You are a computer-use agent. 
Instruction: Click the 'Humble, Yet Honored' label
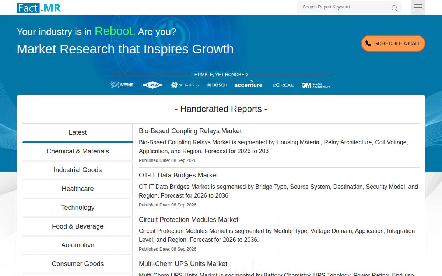coord(221,75)
